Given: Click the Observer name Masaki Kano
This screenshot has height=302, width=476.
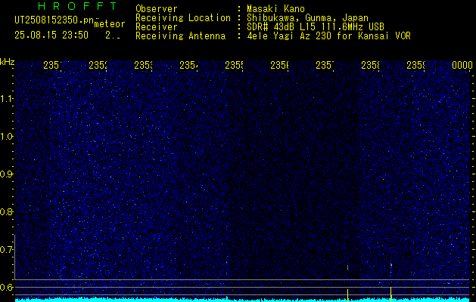Looking at the screenshot, I should [x=275, y=8].
